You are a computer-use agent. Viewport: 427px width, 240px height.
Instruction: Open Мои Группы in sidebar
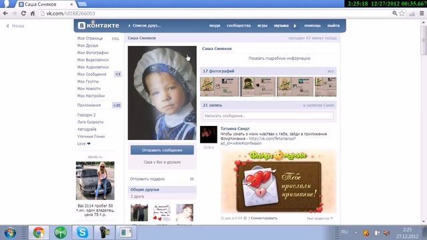click(87, 81)
